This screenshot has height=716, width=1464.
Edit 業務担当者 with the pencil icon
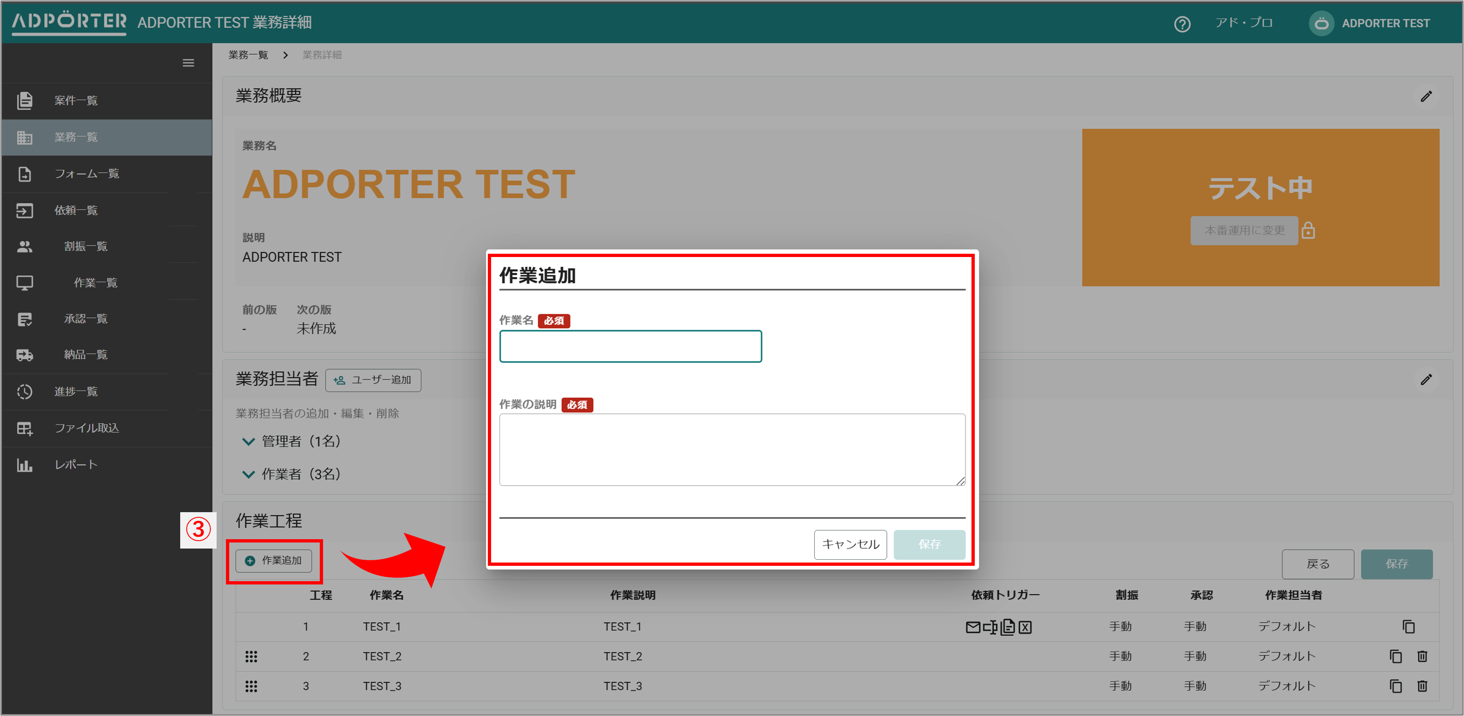tap(1426, 380)
